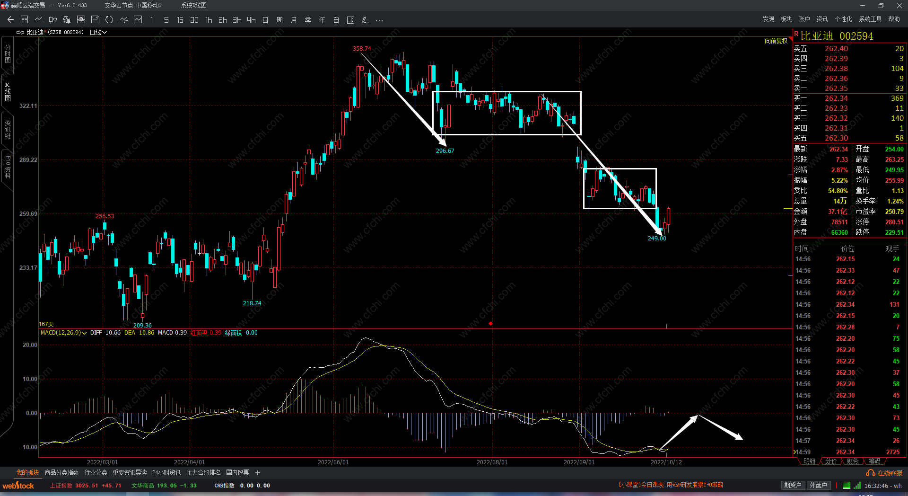This screenshot has width=908, height=496.
Task: Switch to 30-minute period
Action: click(x=194, y=20)
